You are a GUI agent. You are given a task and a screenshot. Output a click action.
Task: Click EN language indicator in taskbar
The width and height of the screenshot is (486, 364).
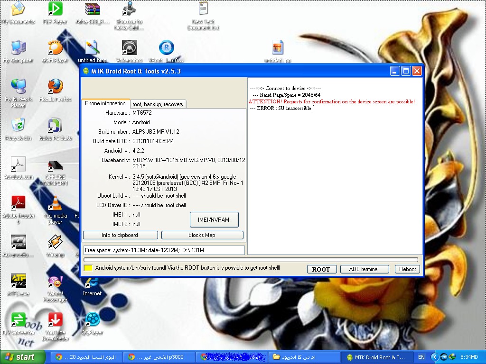point(421,357)
